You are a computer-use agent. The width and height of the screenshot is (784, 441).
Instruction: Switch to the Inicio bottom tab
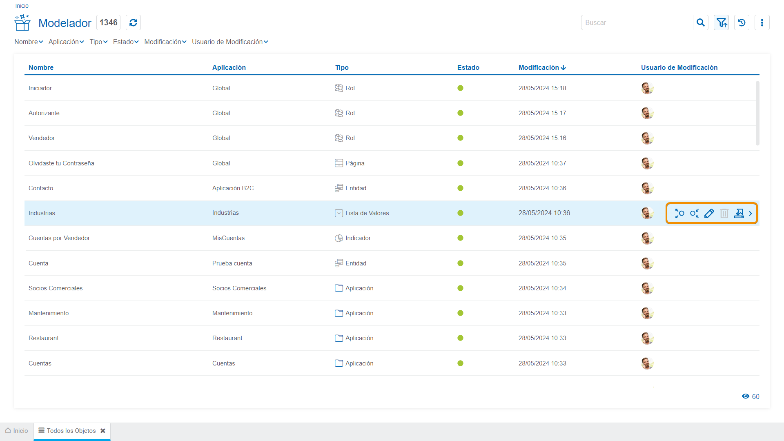click(17, 431)
